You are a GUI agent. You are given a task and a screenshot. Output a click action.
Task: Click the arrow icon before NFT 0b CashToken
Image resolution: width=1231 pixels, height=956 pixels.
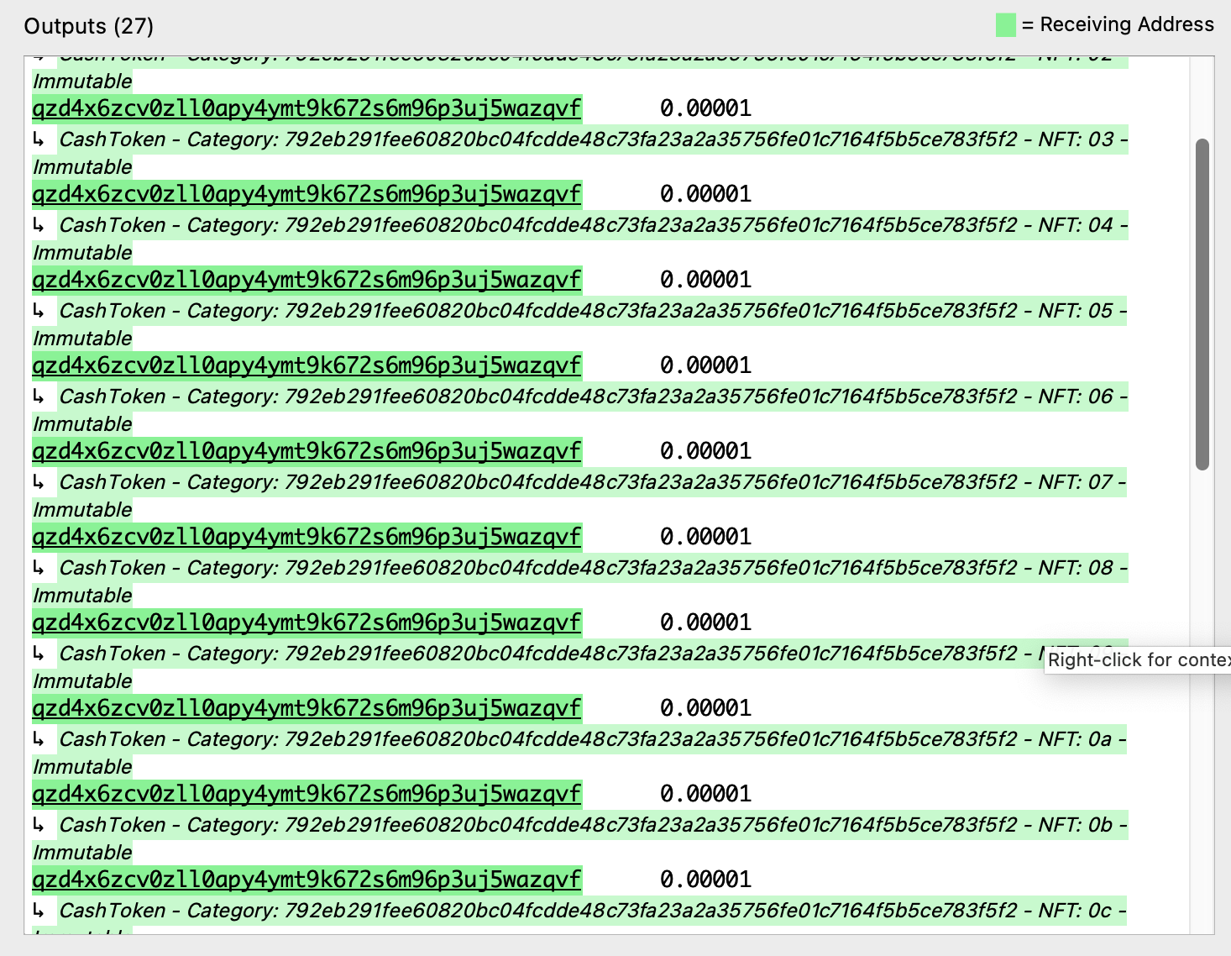(x=39, y=825)
